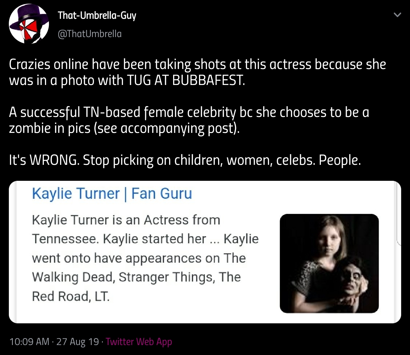This screenshot has height=355, width=410.
Task: View the girl holding mask photo
Action: coord(329,263)
